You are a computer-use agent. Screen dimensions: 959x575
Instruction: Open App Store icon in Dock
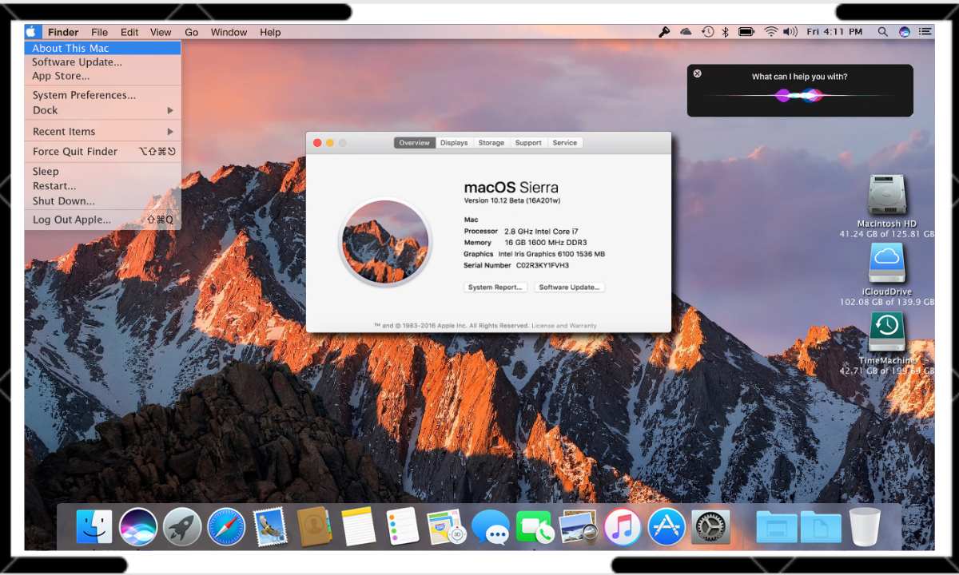pyautogui.click(x=667, y=527)
